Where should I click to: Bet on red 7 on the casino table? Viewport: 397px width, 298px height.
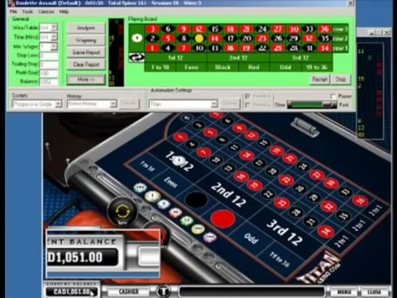204,151
